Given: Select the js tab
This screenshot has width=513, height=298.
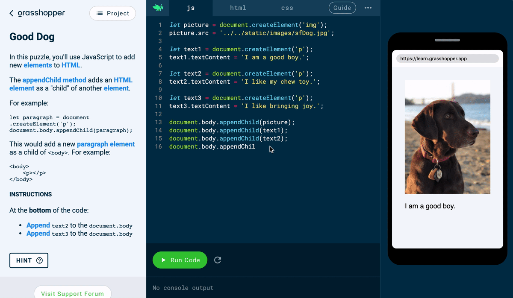Looking at the screenshot, I should pyautogui.click(x=190, y=7).
